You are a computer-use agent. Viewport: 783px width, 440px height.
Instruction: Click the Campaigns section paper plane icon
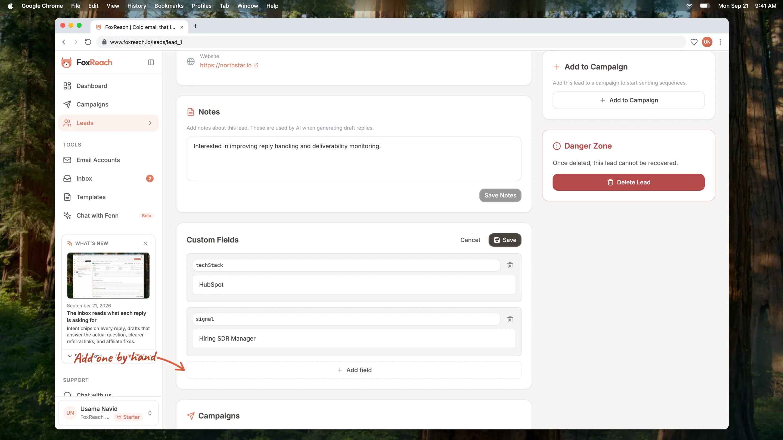(x=190, y=416)
